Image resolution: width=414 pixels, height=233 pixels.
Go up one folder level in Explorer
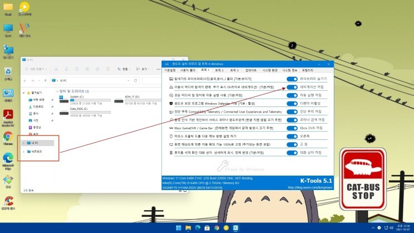click(46, 81)
